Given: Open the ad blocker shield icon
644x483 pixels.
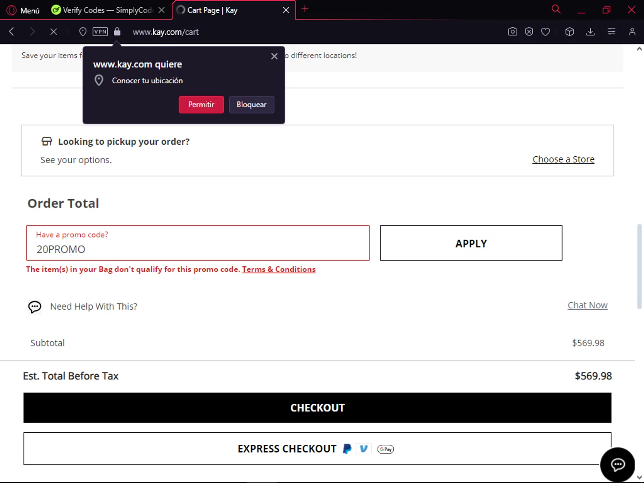Looking at the screenshot, I should (529, 31).
